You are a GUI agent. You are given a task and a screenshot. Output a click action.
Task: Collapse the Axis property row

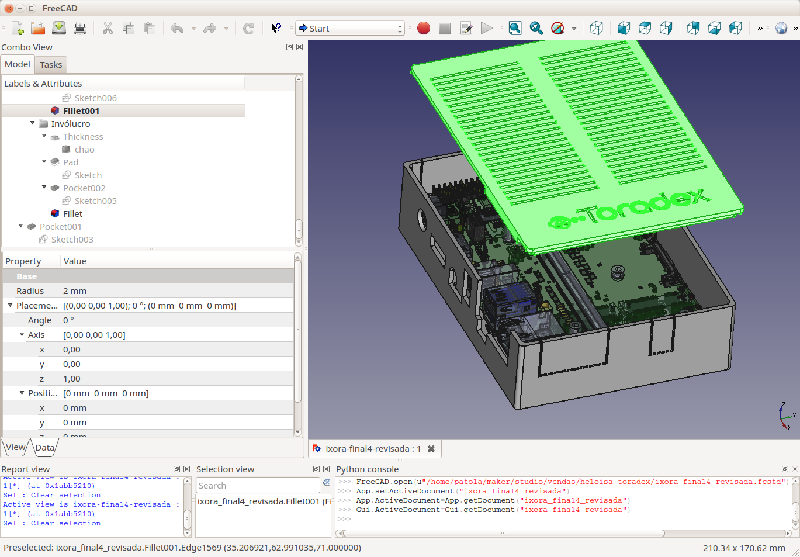coord(22,335)
